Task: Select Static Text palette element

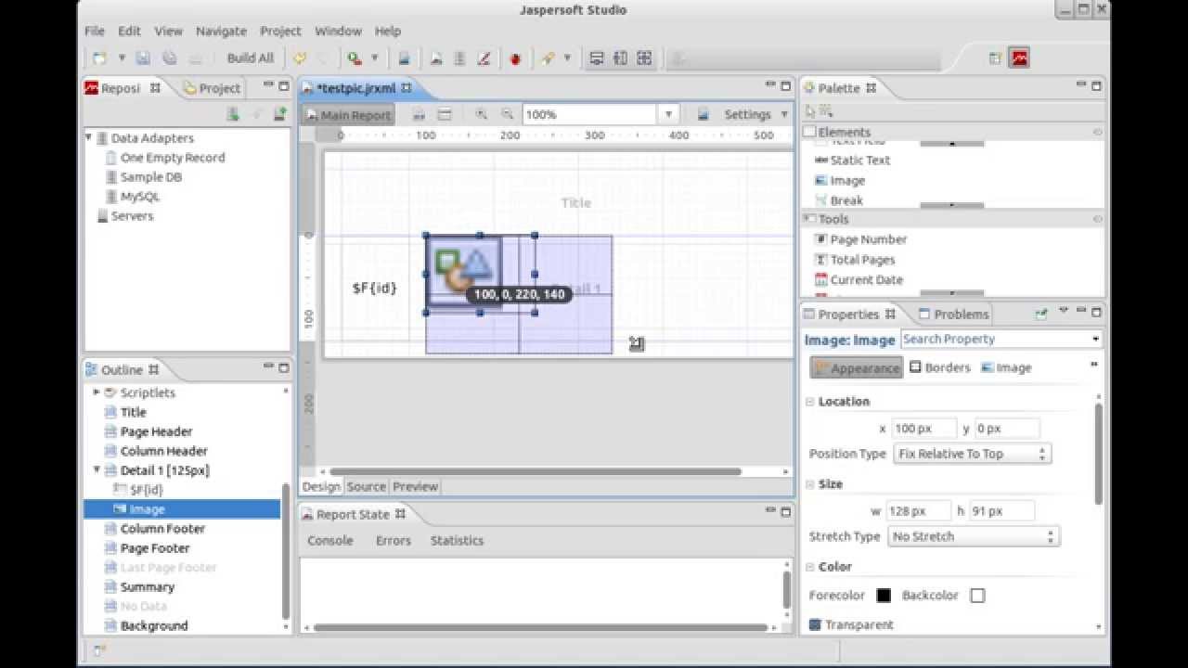Action: [852, 161]
